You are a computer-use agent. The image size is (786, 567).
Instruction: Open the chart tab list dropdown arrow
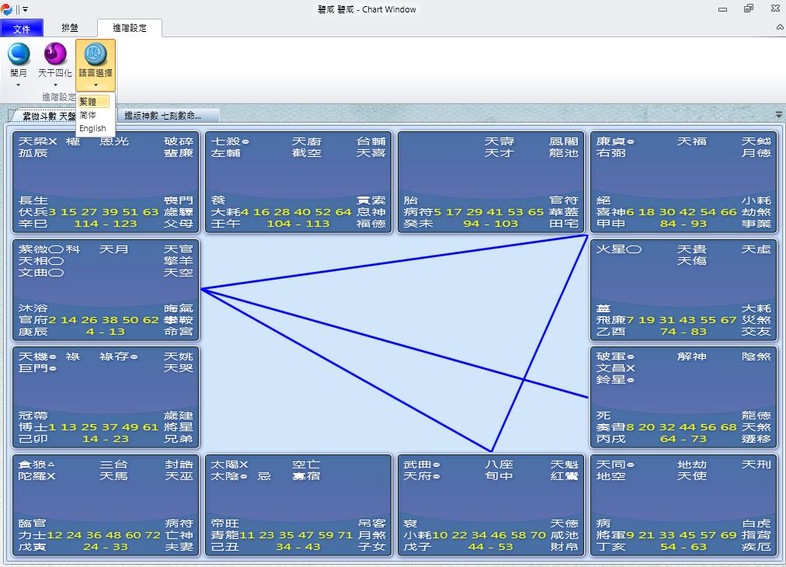pyautogui.click(x=778, y=115)
